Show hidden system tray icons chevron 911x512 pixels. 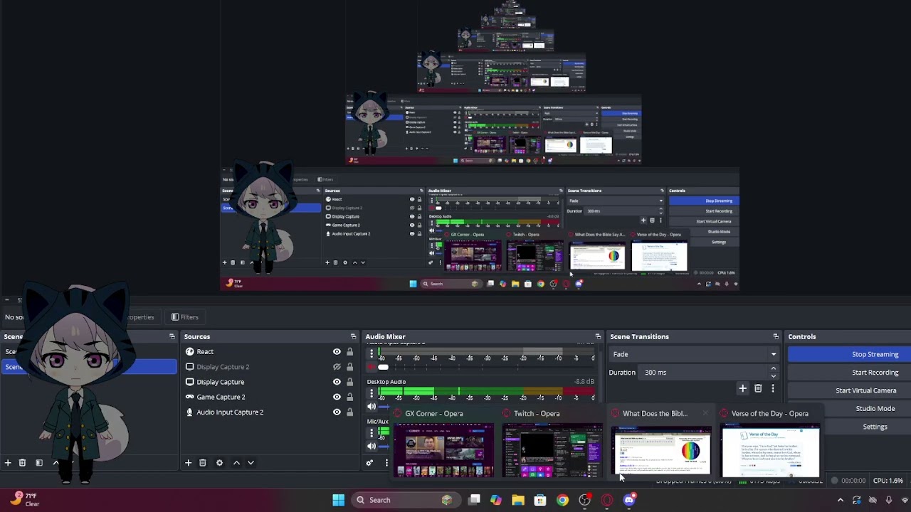pyautogui.click(x=840, y=500)
